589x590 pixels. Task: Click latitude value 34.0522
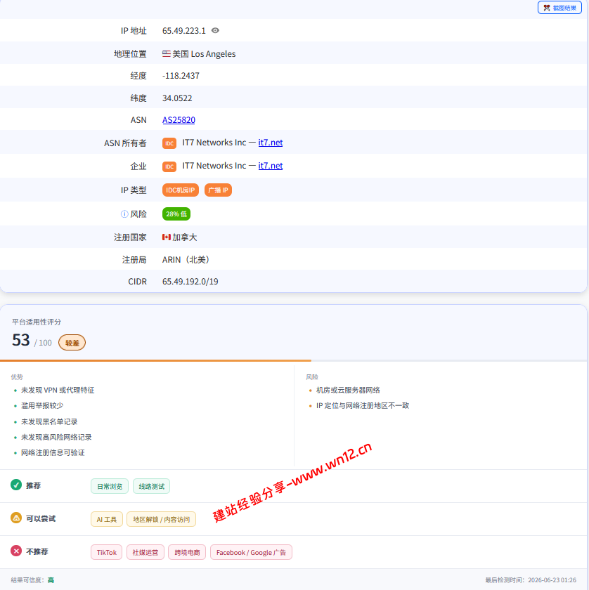pos(177,98)
